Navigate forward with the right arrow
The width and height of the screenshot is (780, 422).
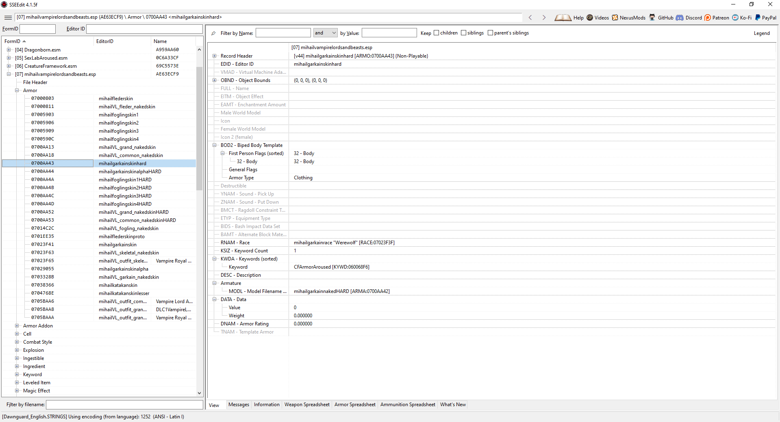tap(544, 17)
